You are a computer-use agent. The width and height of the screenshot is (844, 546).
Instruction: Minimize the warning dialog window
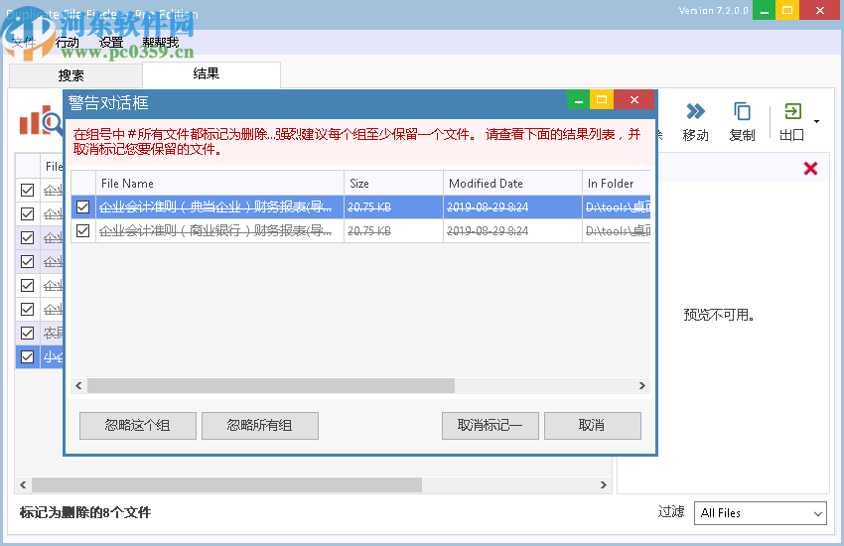579,100
